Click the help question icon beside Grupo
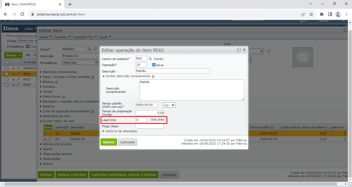The height and width of the screenshot is (187, 352). pos(95,49)
